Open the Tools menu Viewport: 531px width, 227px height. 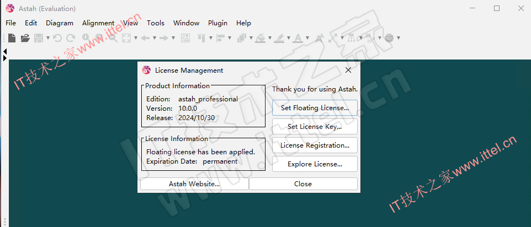156,23
